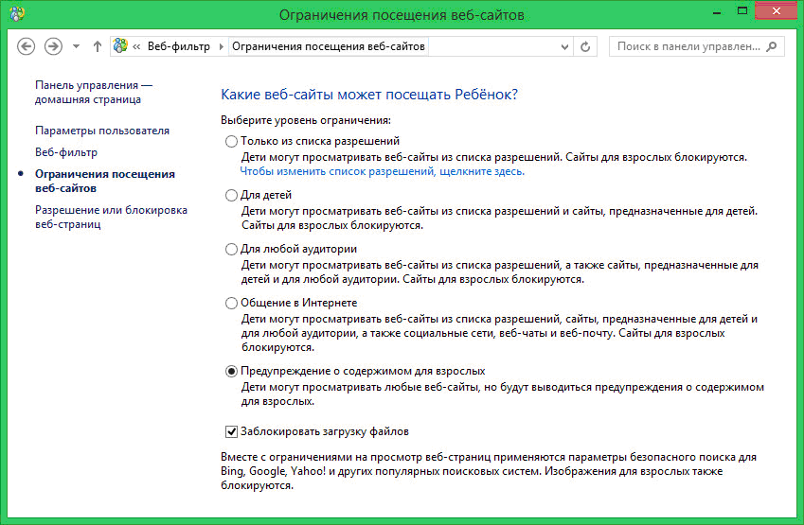Screen dimensions: 804x525
Task: Go up one level with the Up arrow
Action: tap(98, 46)
